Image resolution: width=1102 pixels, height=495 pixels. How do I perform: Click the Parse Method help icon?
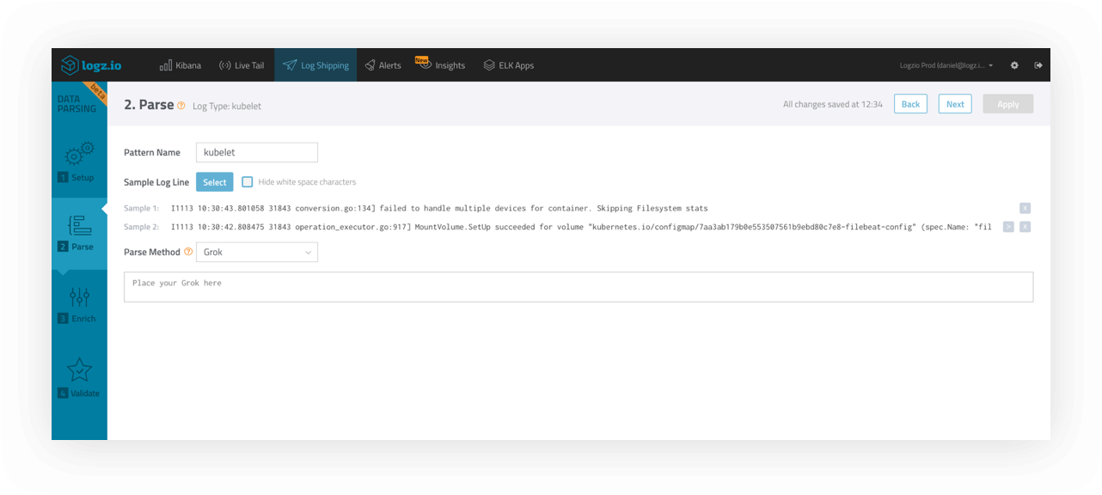click(x=188, y=252)
